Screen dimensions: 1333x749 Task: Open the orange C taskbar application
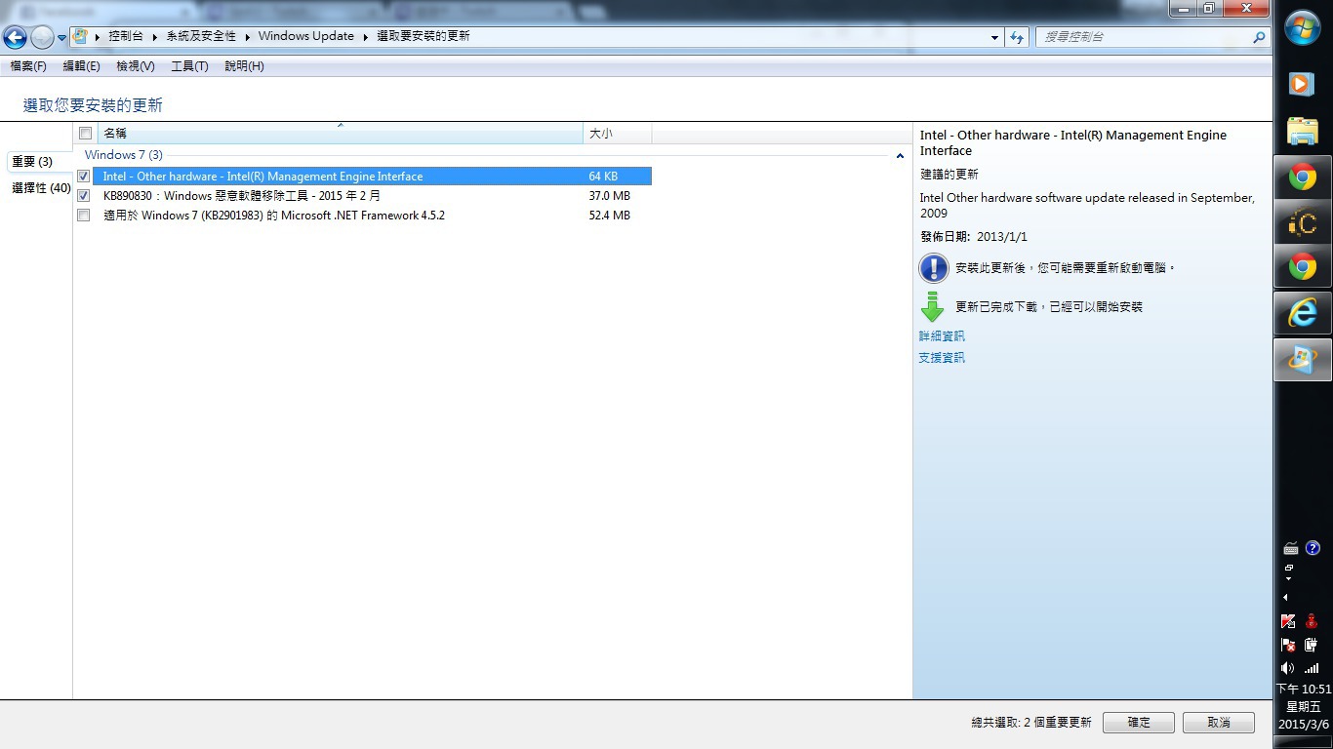[1303, 223]
